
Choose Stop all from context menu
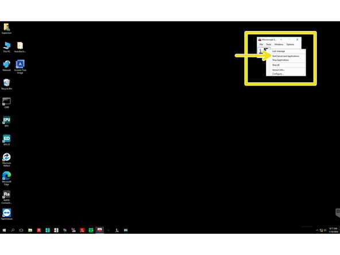(x=286, y=65)
